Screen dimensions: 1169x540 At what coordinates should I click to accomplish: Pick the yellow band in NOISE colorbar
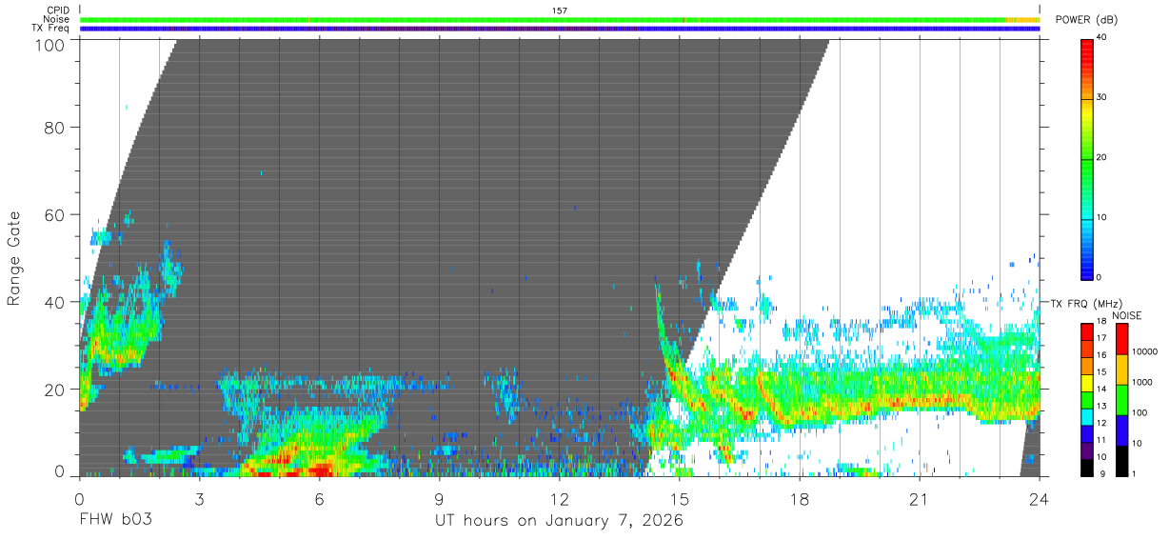click(1121, 370)
